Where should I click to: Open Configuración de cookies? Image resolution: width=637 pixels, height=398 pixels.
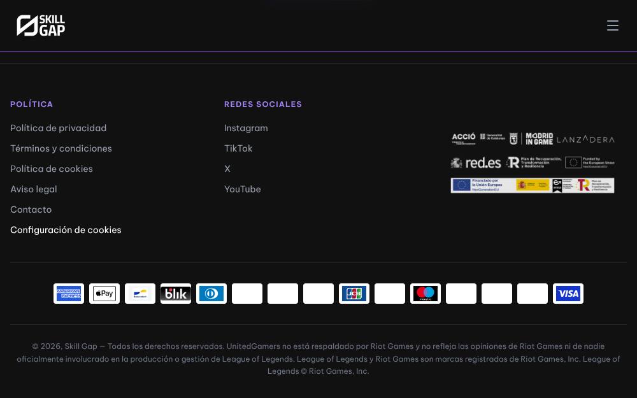pyautogui.click(x=66, y=229)
